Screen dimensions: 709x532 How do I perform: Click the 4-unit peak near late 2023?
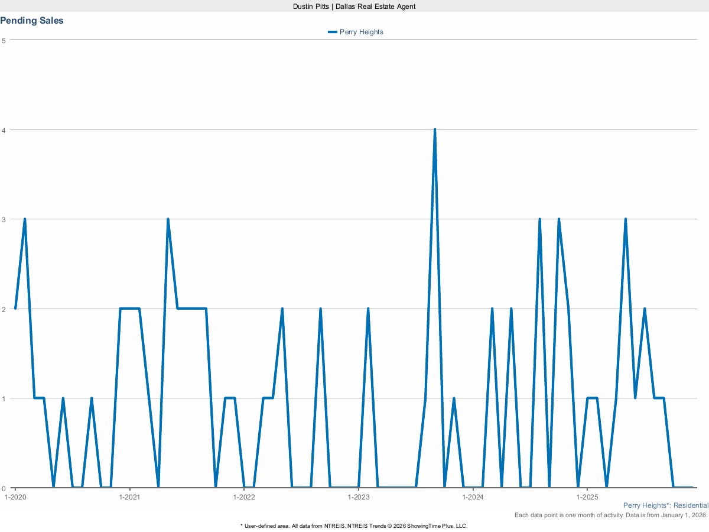tap(435, 128)
